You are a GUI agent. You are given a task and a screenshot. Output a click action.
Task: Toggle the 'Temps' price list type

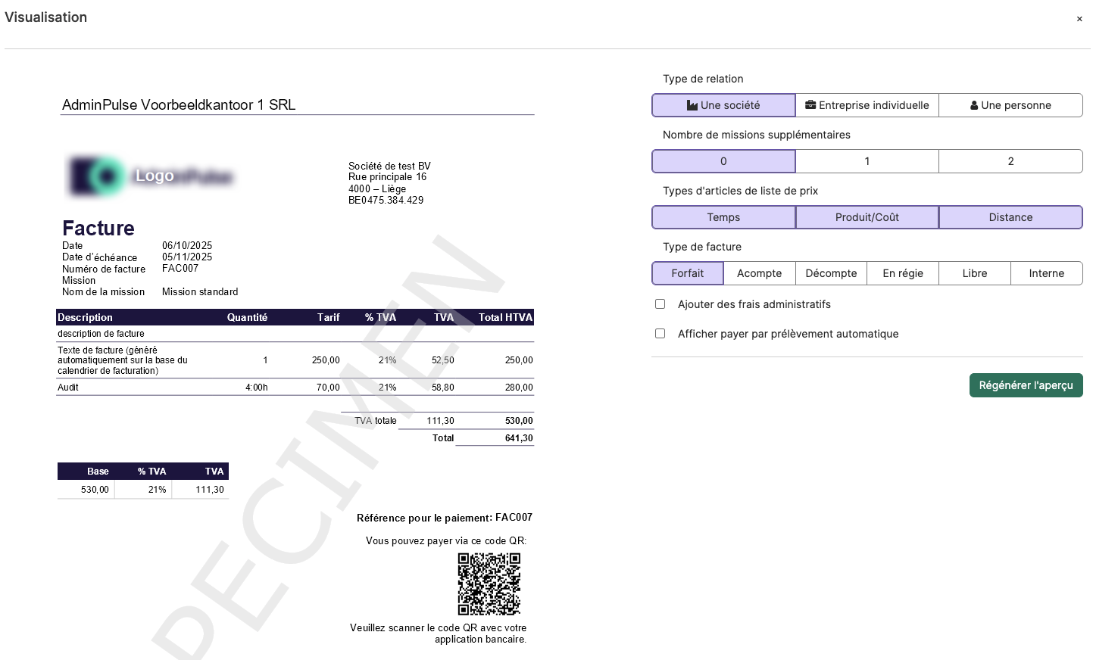723,217
